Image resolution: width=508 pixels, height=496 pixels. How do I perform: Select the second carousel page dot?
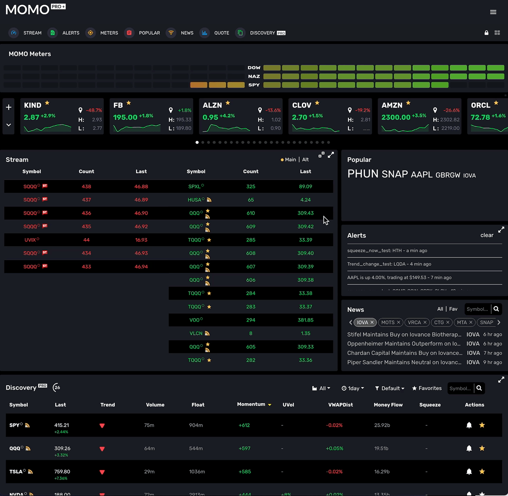click(x=203, y=143)
